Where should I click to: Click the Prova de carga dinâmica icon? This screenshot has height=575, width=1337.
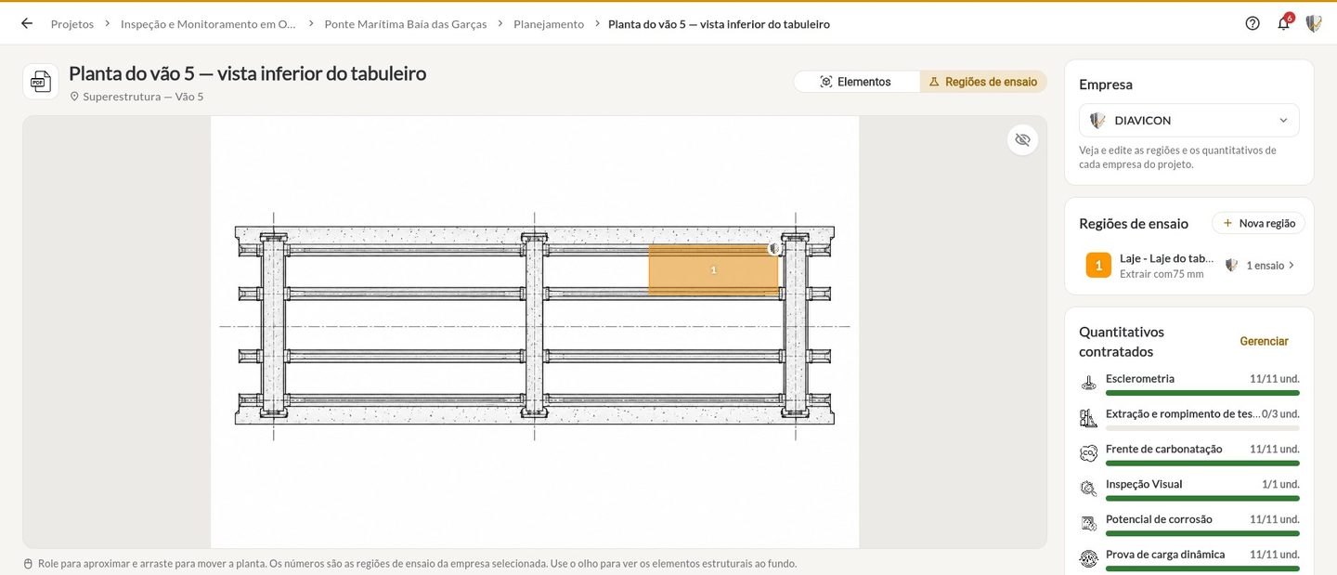(1089, 559)
